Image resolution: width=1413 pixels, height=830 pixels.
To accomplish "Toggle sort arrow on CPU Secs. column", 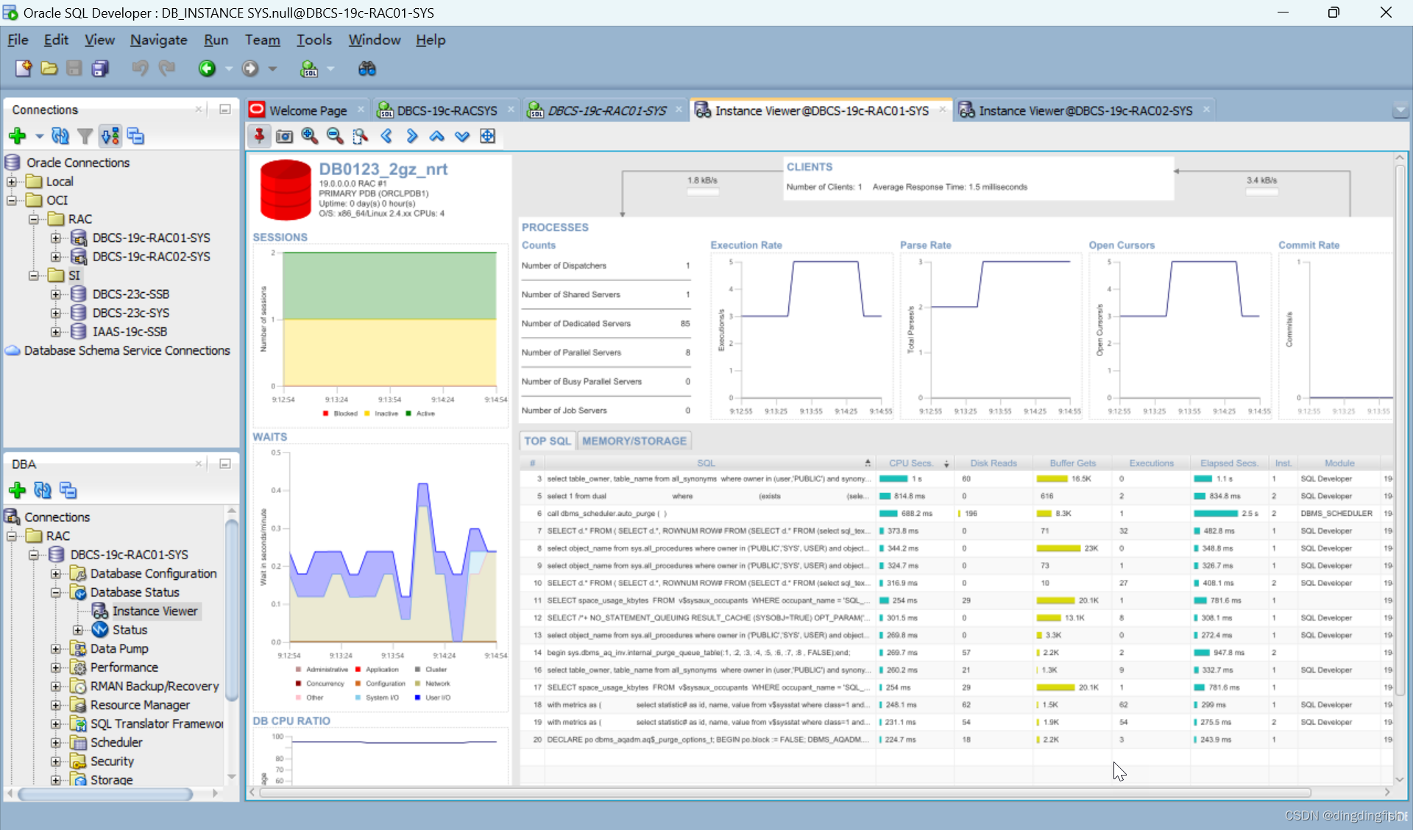I will point(946,464).
